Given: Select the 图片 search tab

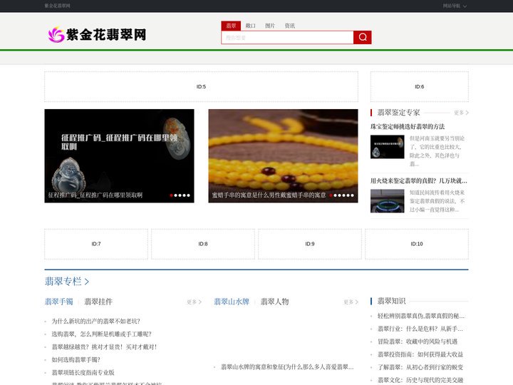Looking at the screenshot, I should [270, 26].
